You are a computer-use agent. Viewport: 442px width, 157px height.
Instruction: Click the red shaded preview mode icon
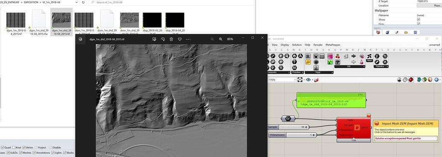pos(411,80)
